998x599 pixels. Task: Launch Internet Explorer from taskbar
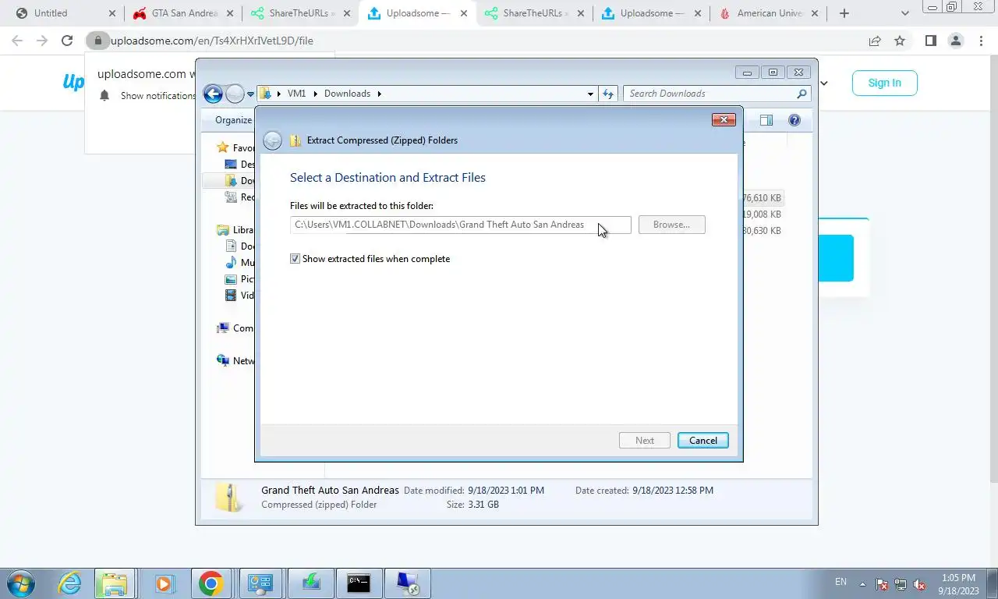(70, 583)
